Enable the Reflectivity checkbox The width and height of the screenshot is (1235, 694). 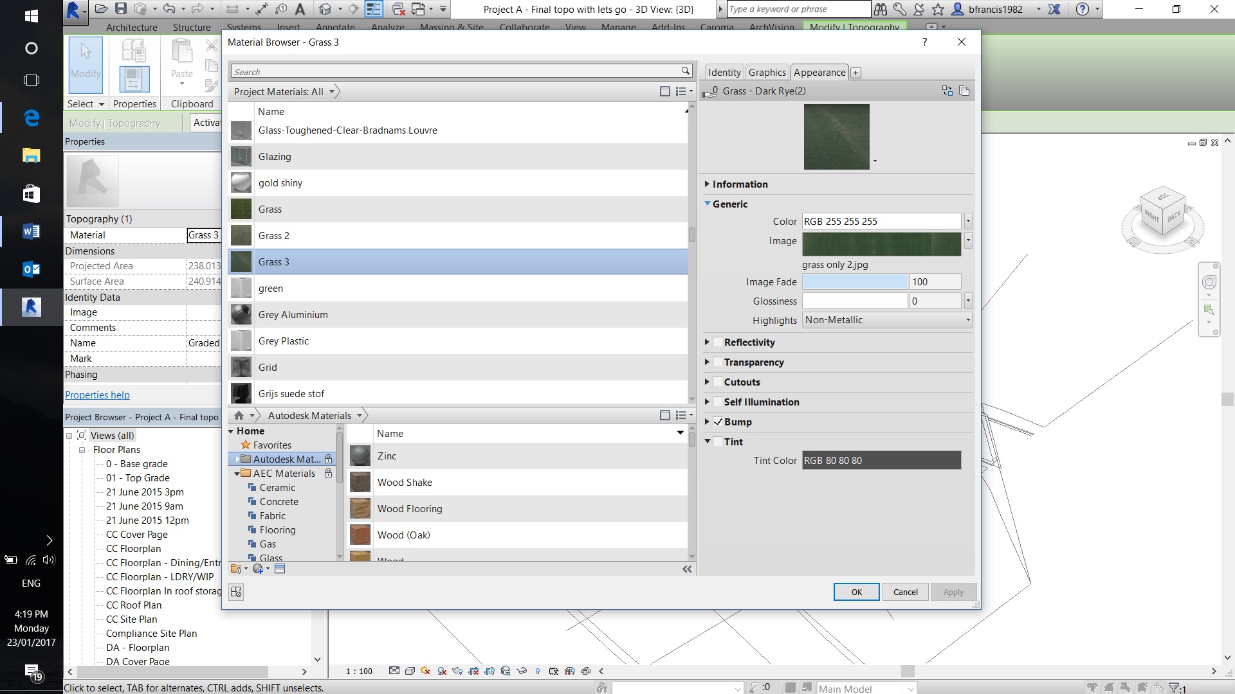point(717,343)
